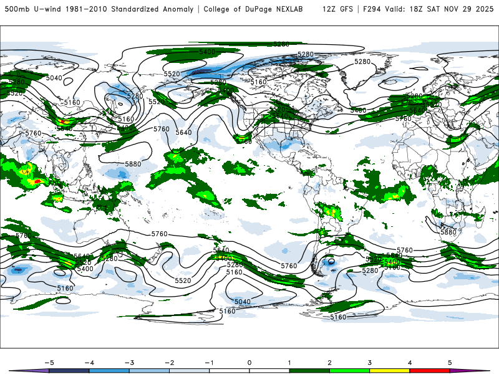Click the 5880 contour label over southern Africa
Viewport: 499px width, 374px height.
point(448,232)
